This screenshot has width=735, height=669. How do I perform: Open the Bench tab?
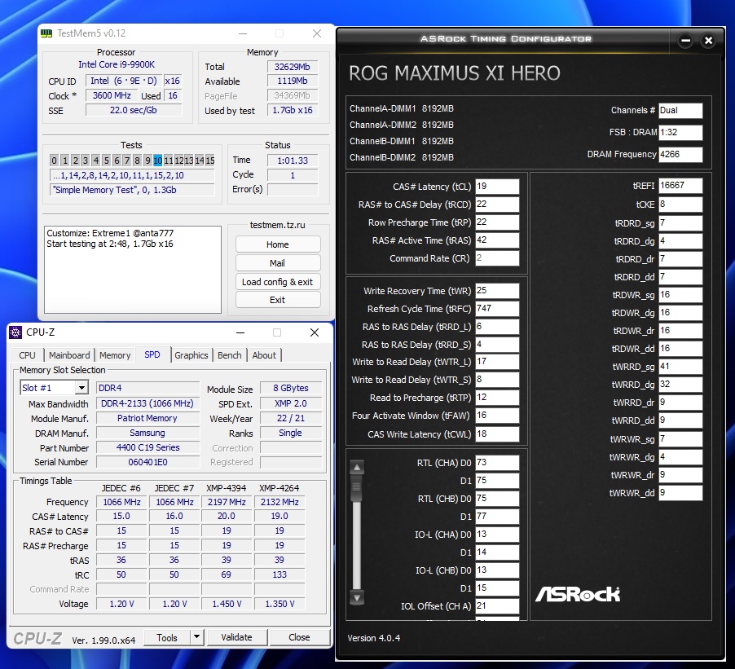[x=230, y=355]
